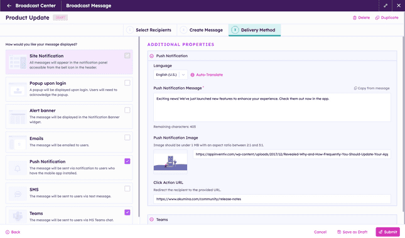Toggle the Site Notification checkbox
The height and width of the screenshot is (238, 405).
127,55
